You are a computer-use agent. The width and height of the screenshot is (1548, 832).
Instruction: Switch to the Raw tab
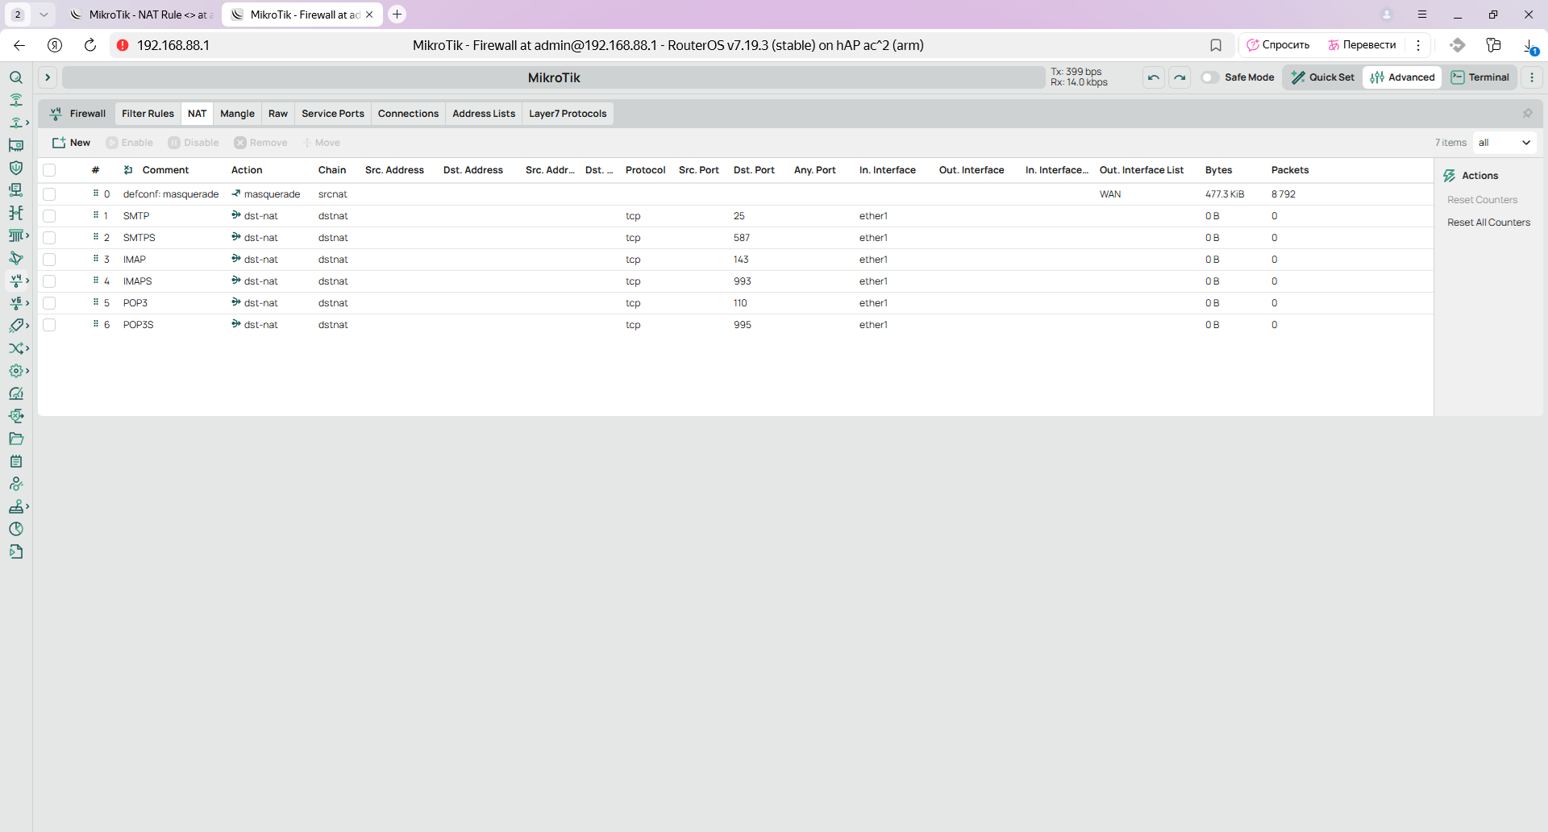pos(278,114)
